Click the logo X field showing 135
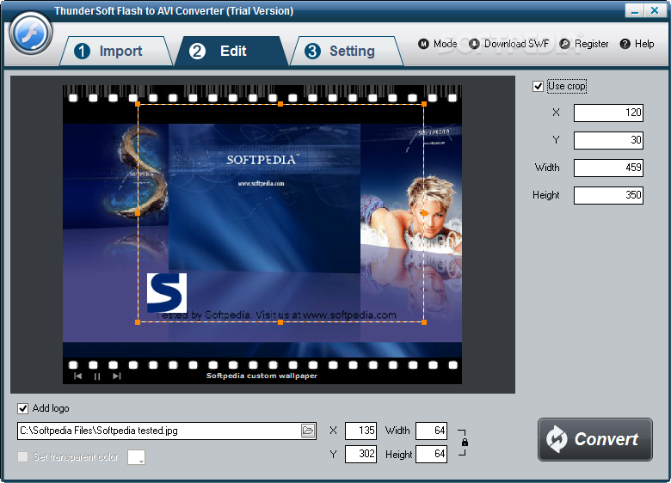 coord(360,431)
